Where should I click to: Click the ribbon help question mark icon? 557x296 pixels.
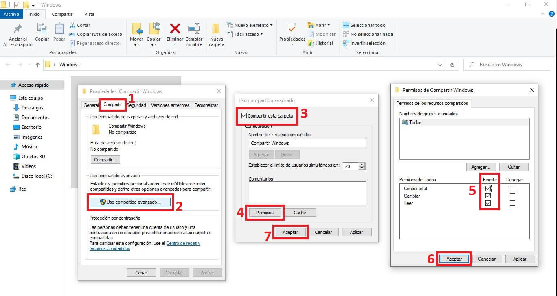click(x=552, y=14)
